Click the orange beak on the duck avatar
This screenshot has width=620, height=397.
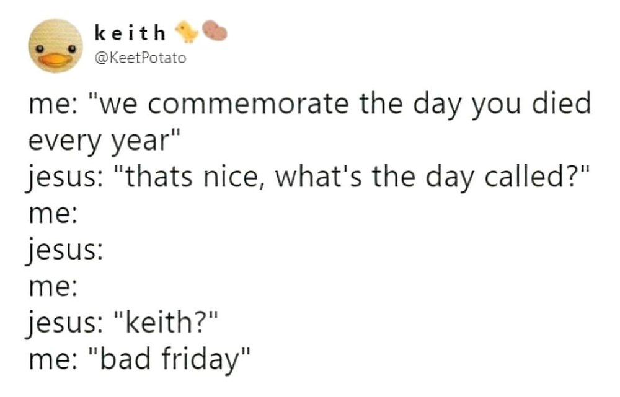point(56,59)
